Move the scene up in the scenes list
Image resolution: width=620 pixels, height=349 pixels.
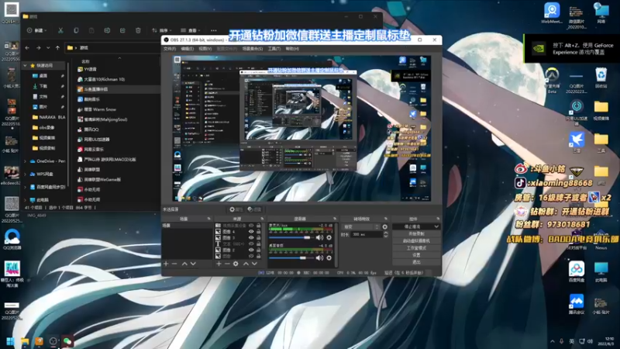click(184, 264)
